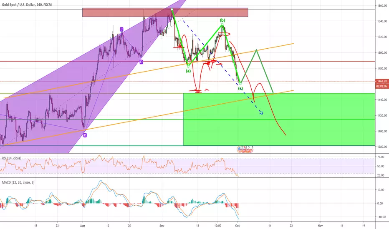Viewport: 389px width, 229px height.
Task: Click the green wave label (c)
Action: tap(240, 88)
